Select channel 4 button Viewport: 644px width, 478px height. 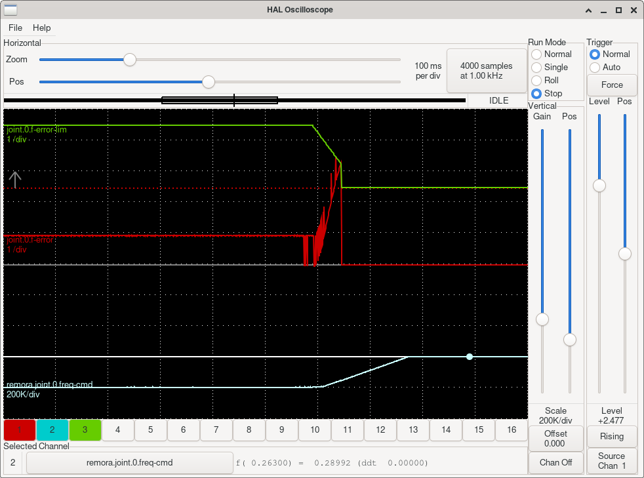click(x=118, y=430)
